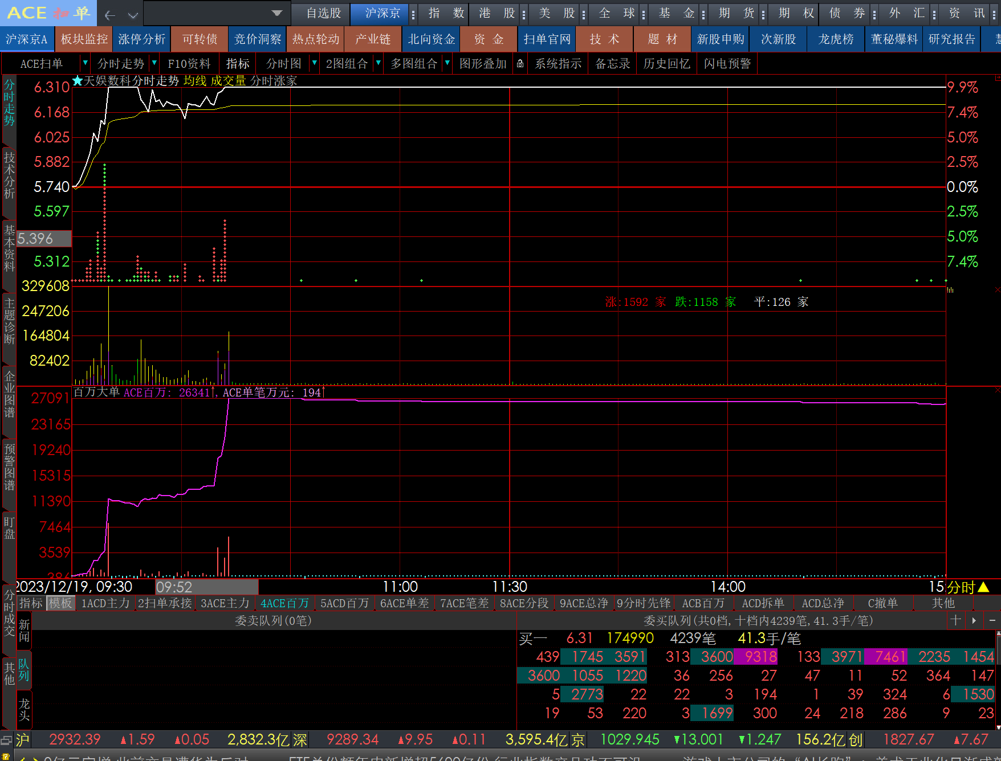Open the stock search combo box dropdown

pyautogui.click(x=277, y=13)
